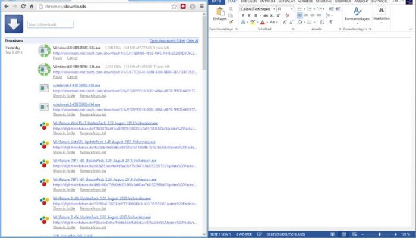416x238 pixels.
Task: Switch to the SEITENLAYOUT ribbon tab
Action: click(x=286, y=2)
